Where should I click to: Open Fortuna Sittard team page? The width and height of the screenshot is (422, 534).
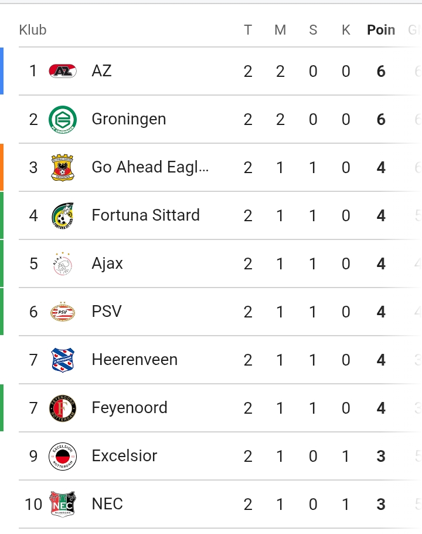[145, 215]
